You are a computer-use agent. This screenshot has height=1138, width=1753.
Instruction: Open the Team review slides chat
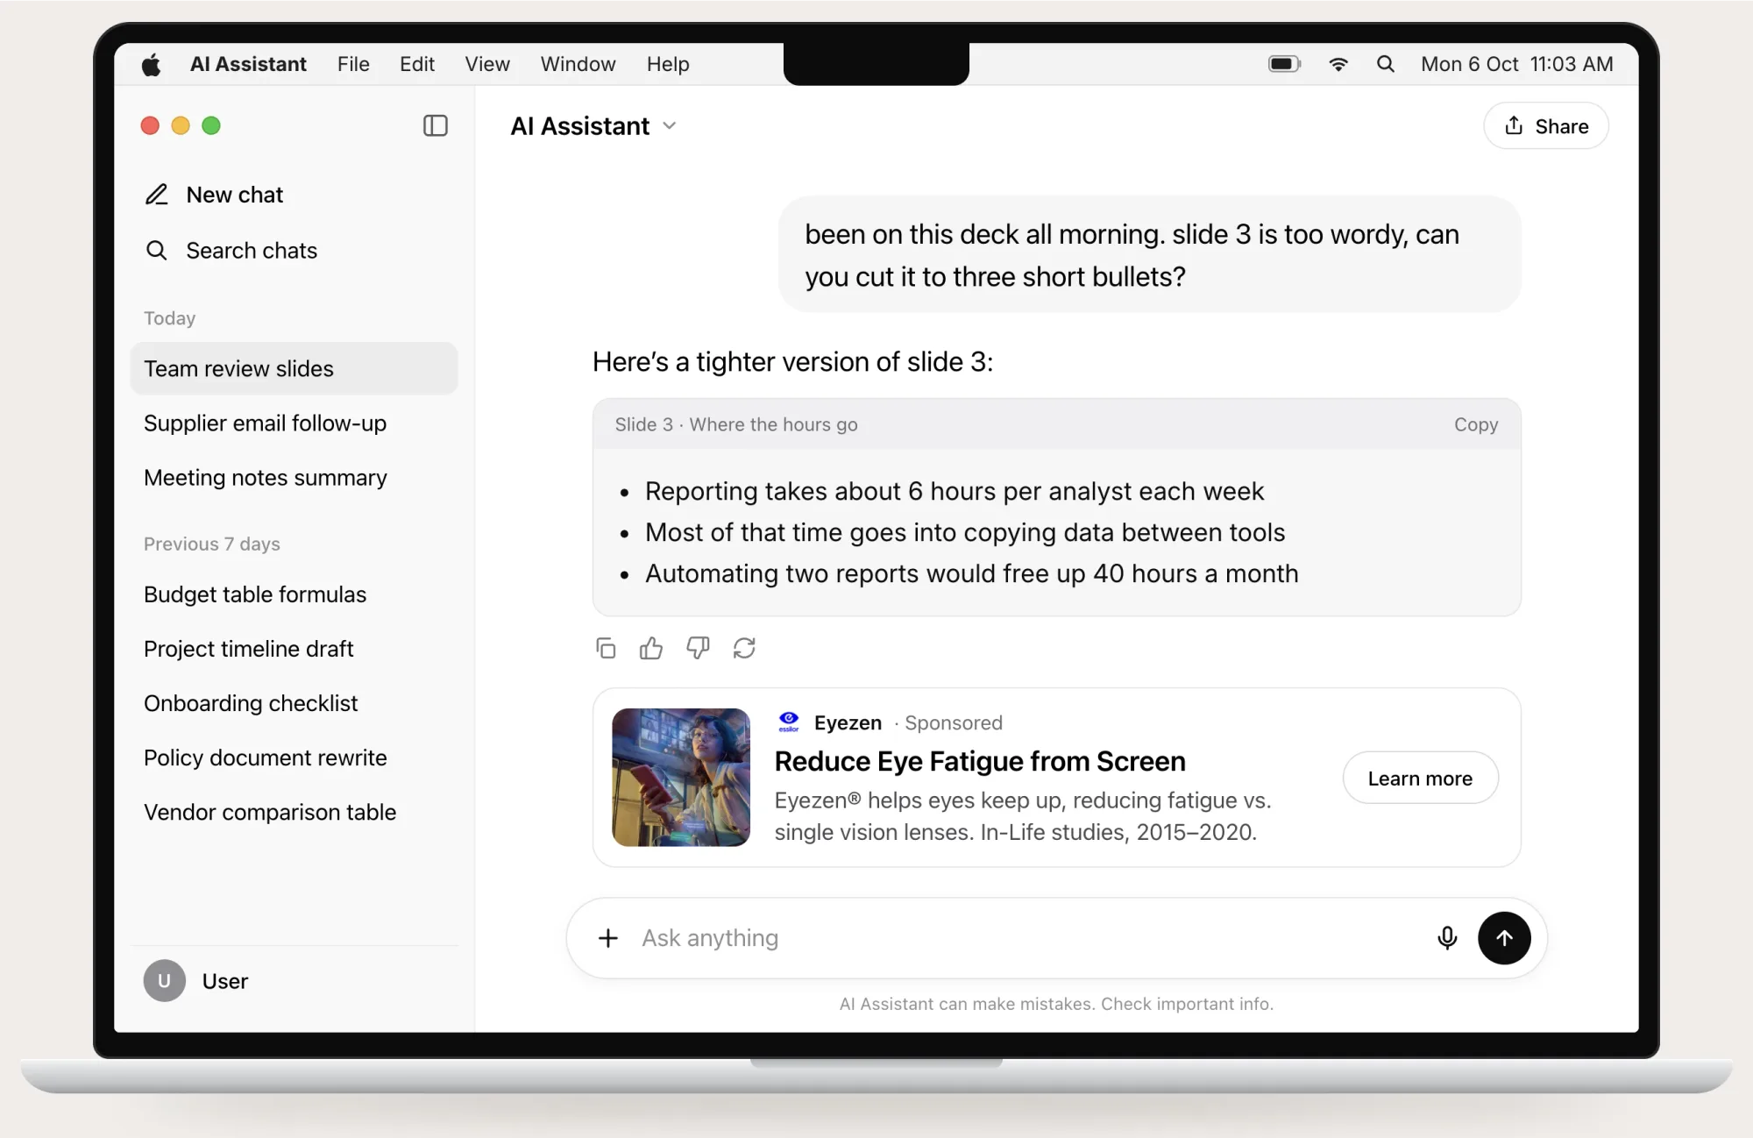pyautogui.click(x=294, y=368)
